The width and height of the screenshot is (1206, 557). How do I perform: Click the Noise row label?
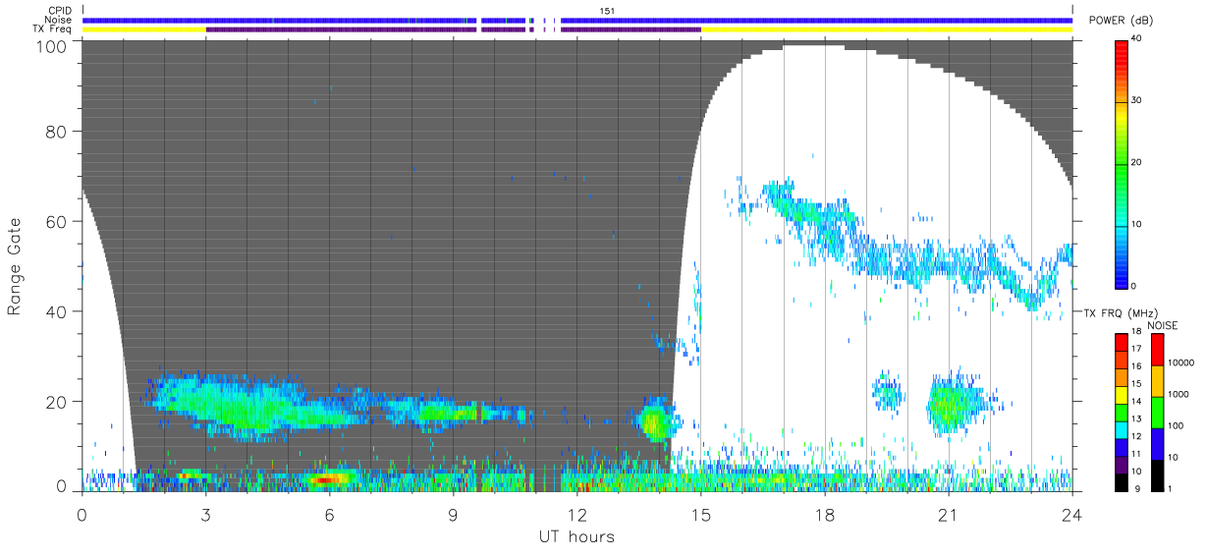(58, 20)
